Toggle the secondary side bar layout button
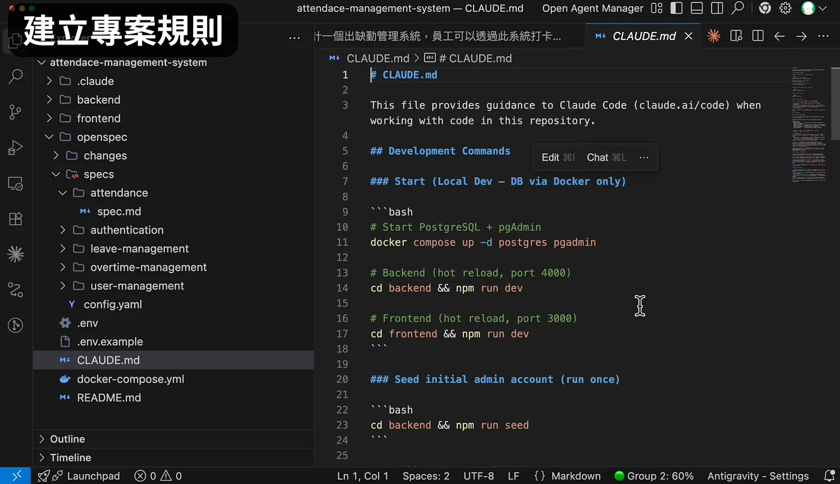 pyautogui.click(x=716, y=8)
